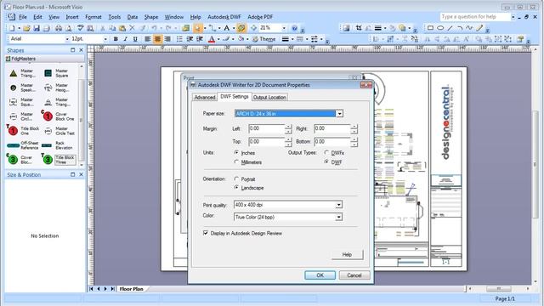Click the Help button in dialog
The width and height of the screenshot is (544, 306).
(x=347, y=254)
